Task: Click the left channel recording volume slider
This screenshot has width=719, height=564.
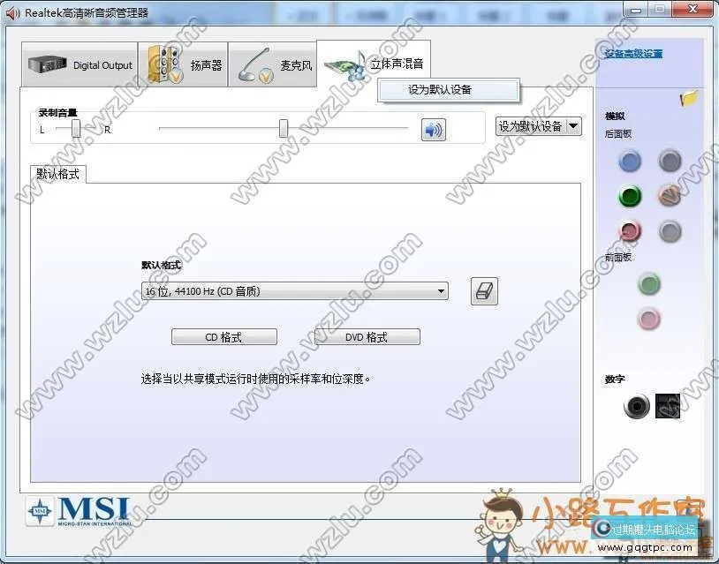Action: [x=75, y=129]
